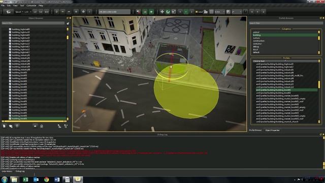
Task: Open the View menu
Action: 15,6
